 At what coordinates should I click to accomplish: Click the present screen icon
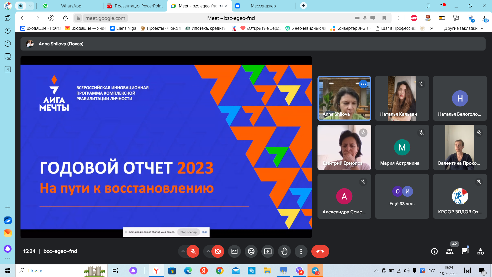click(x=268, y=251)
